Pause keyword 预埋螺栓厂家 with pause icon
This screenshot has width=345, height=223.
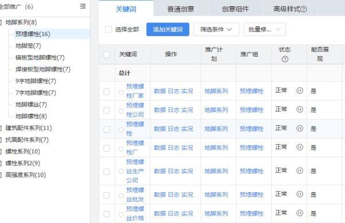(x=300, y=90)
